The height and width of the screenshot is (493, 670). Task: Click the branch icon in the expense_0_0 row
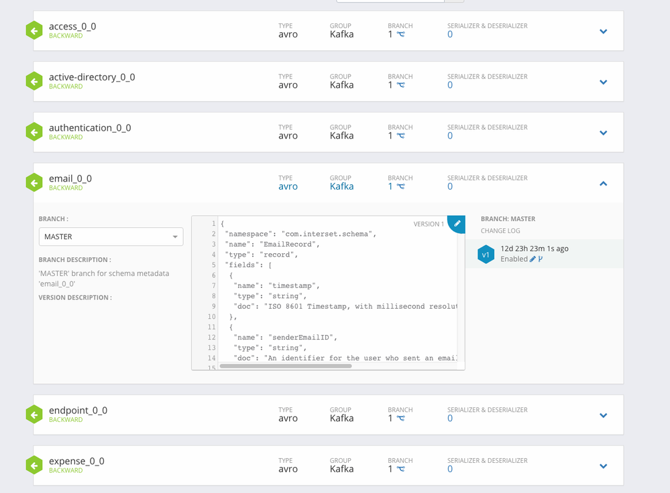400,469
